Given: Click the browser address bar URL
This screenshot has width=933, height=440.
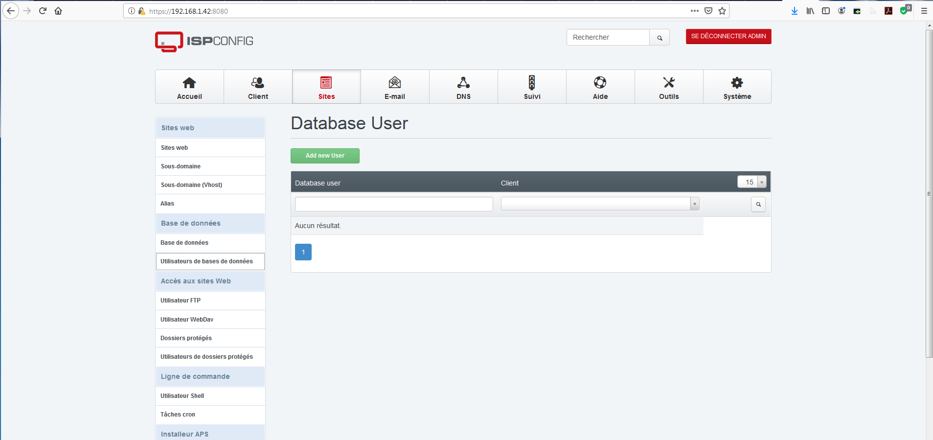Looking at the screenshot, I should [x=188, y=11].
